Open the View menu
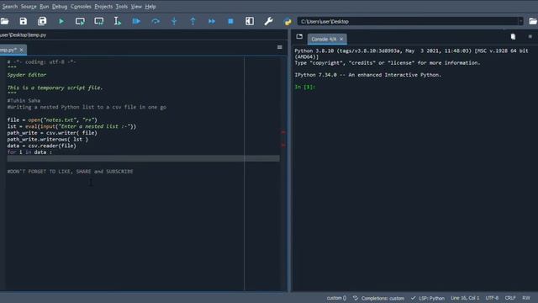This screenshot has width=538, height=303. [136, 7]
